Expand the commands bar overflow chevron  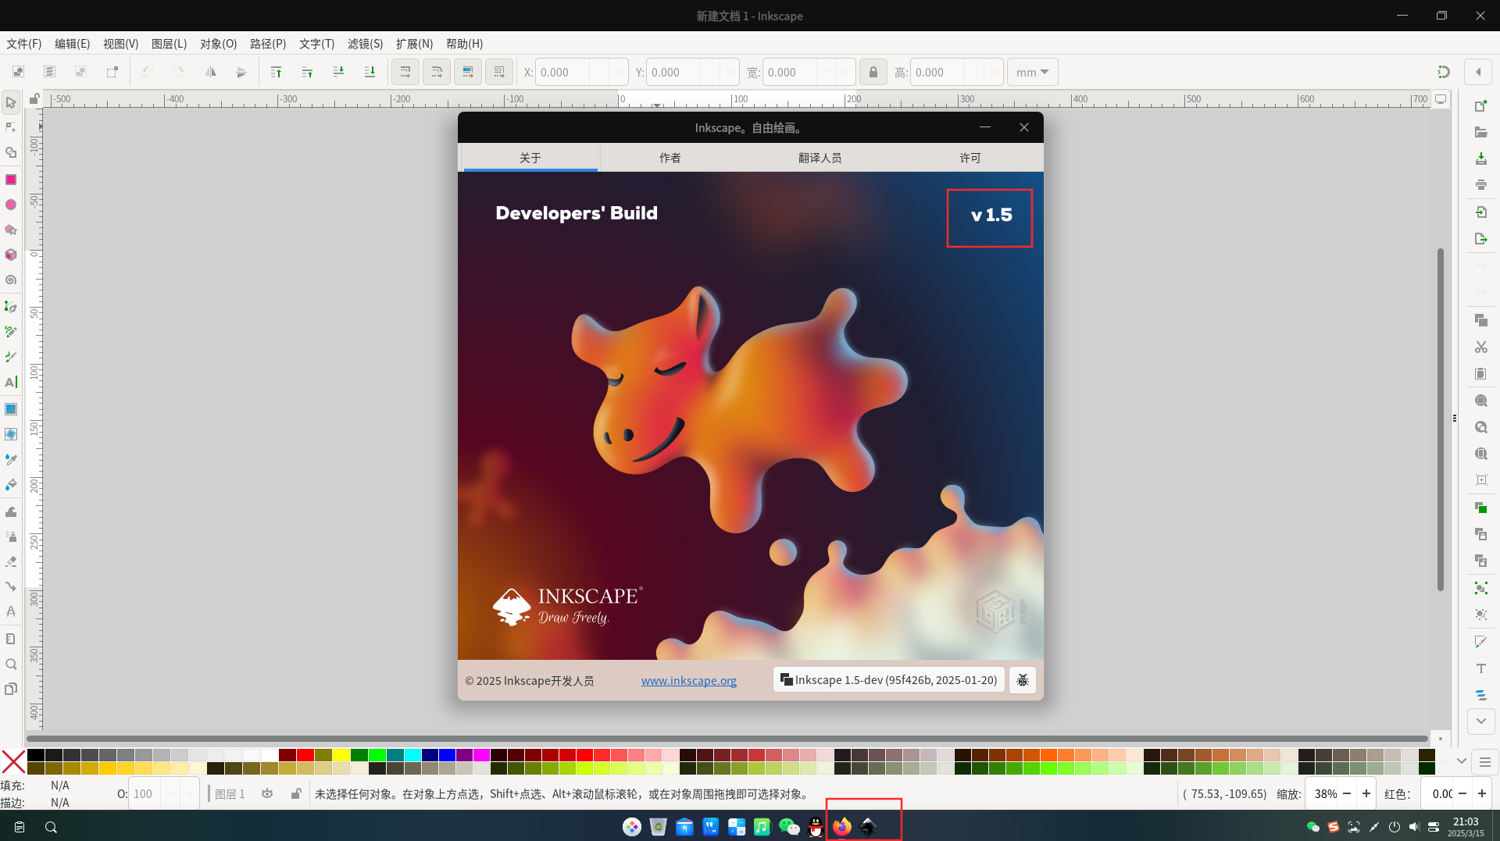coord(1480,721)
